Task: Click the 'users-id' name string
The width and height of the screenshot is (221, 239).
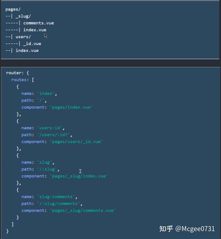Action: click(x=50, y=128)
